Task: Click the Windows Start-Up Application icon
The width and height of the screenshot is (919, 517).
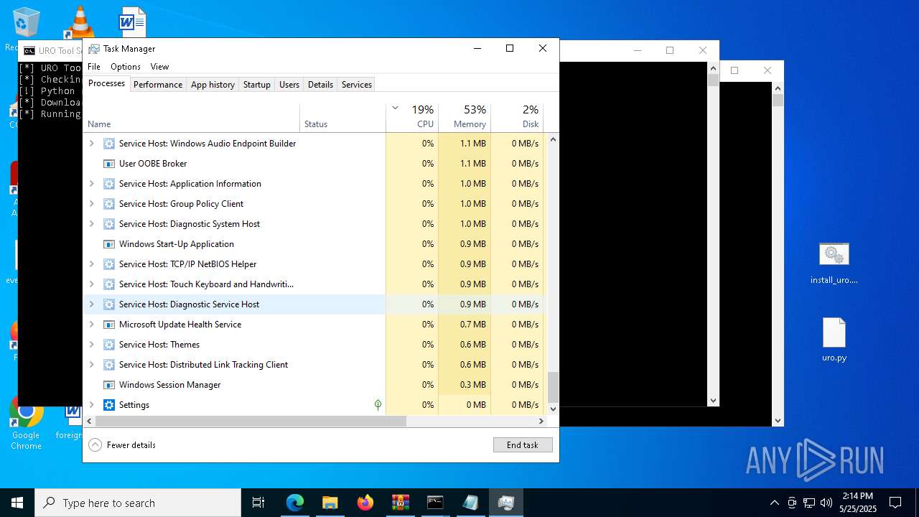Action: pyautogui.click(x=109, y=244)
